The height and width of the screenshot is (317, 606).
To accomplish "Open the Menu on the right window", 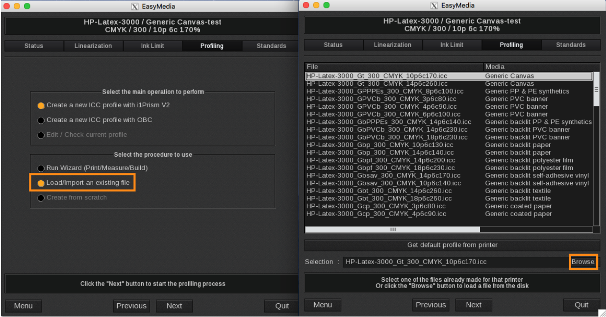I will [322, 305].
